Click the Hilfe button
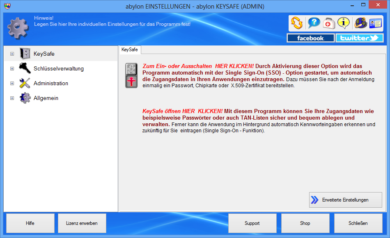390x238 pixels. pyautogui.click(x=30, y=223)
